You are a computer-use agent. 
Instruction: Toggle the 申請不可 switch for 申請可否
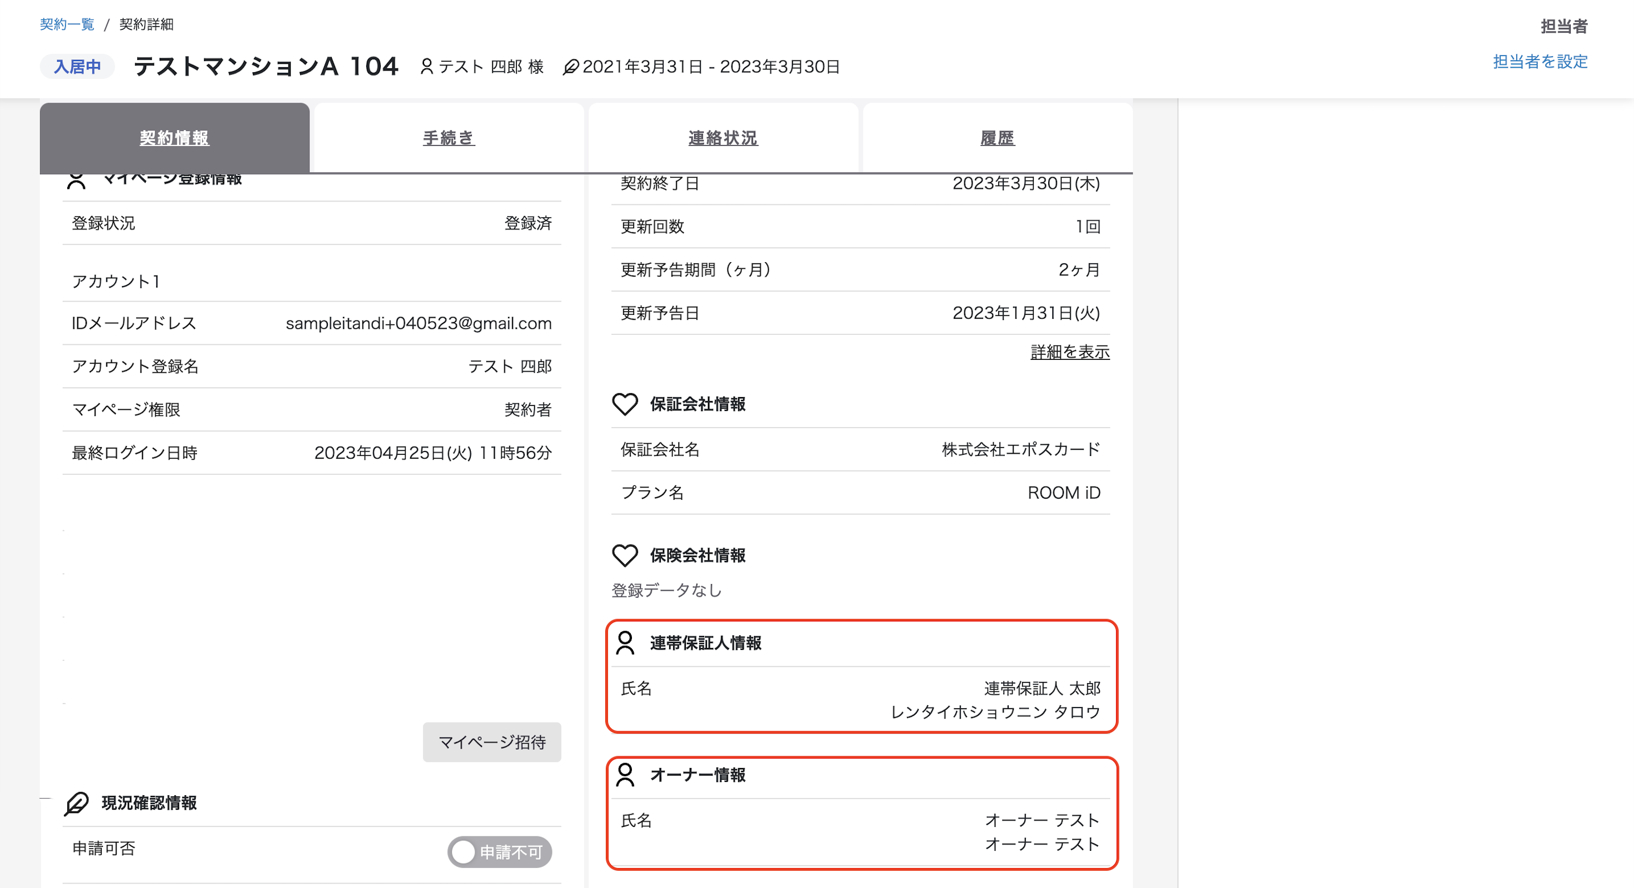coord(499,851)
